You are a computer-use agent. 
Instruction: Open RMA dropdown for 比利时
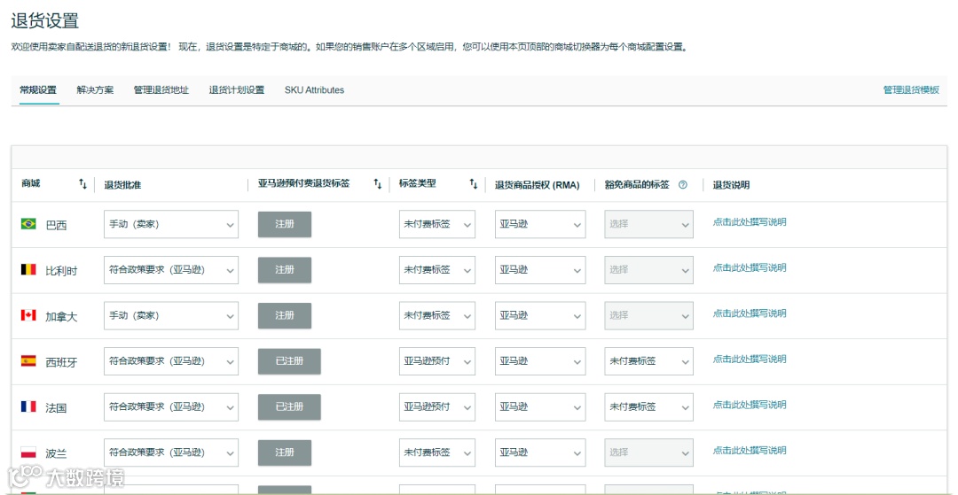coord(540,270)
